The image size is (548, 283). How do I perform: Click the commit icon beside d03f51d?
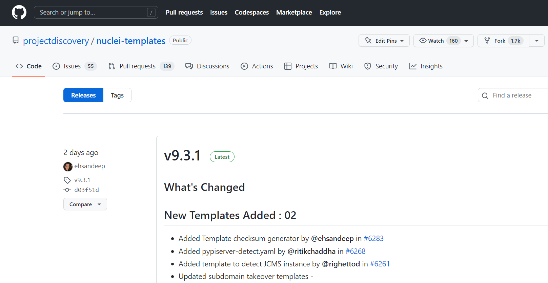pos(67,190)
